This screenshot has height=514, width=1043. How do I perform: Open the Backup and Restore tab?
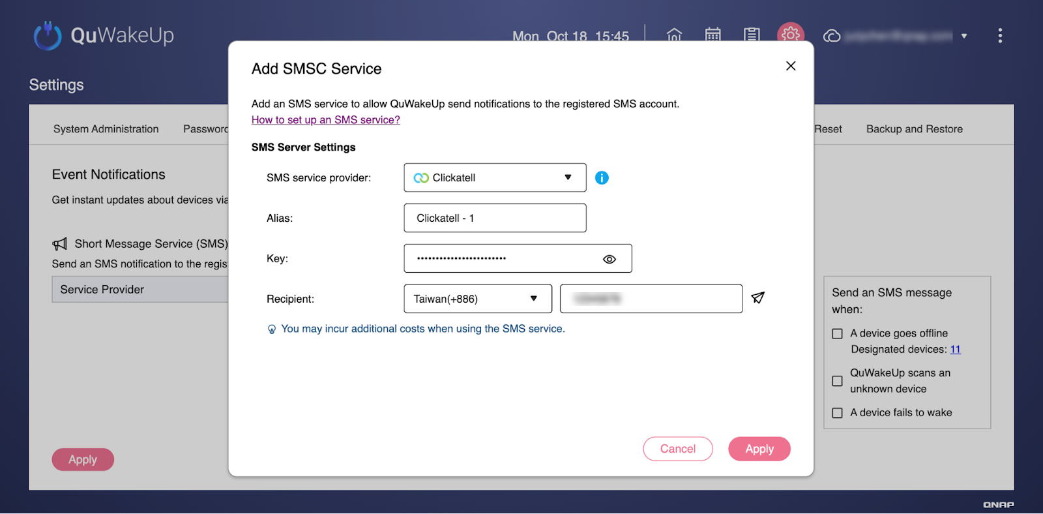point(914,129)
